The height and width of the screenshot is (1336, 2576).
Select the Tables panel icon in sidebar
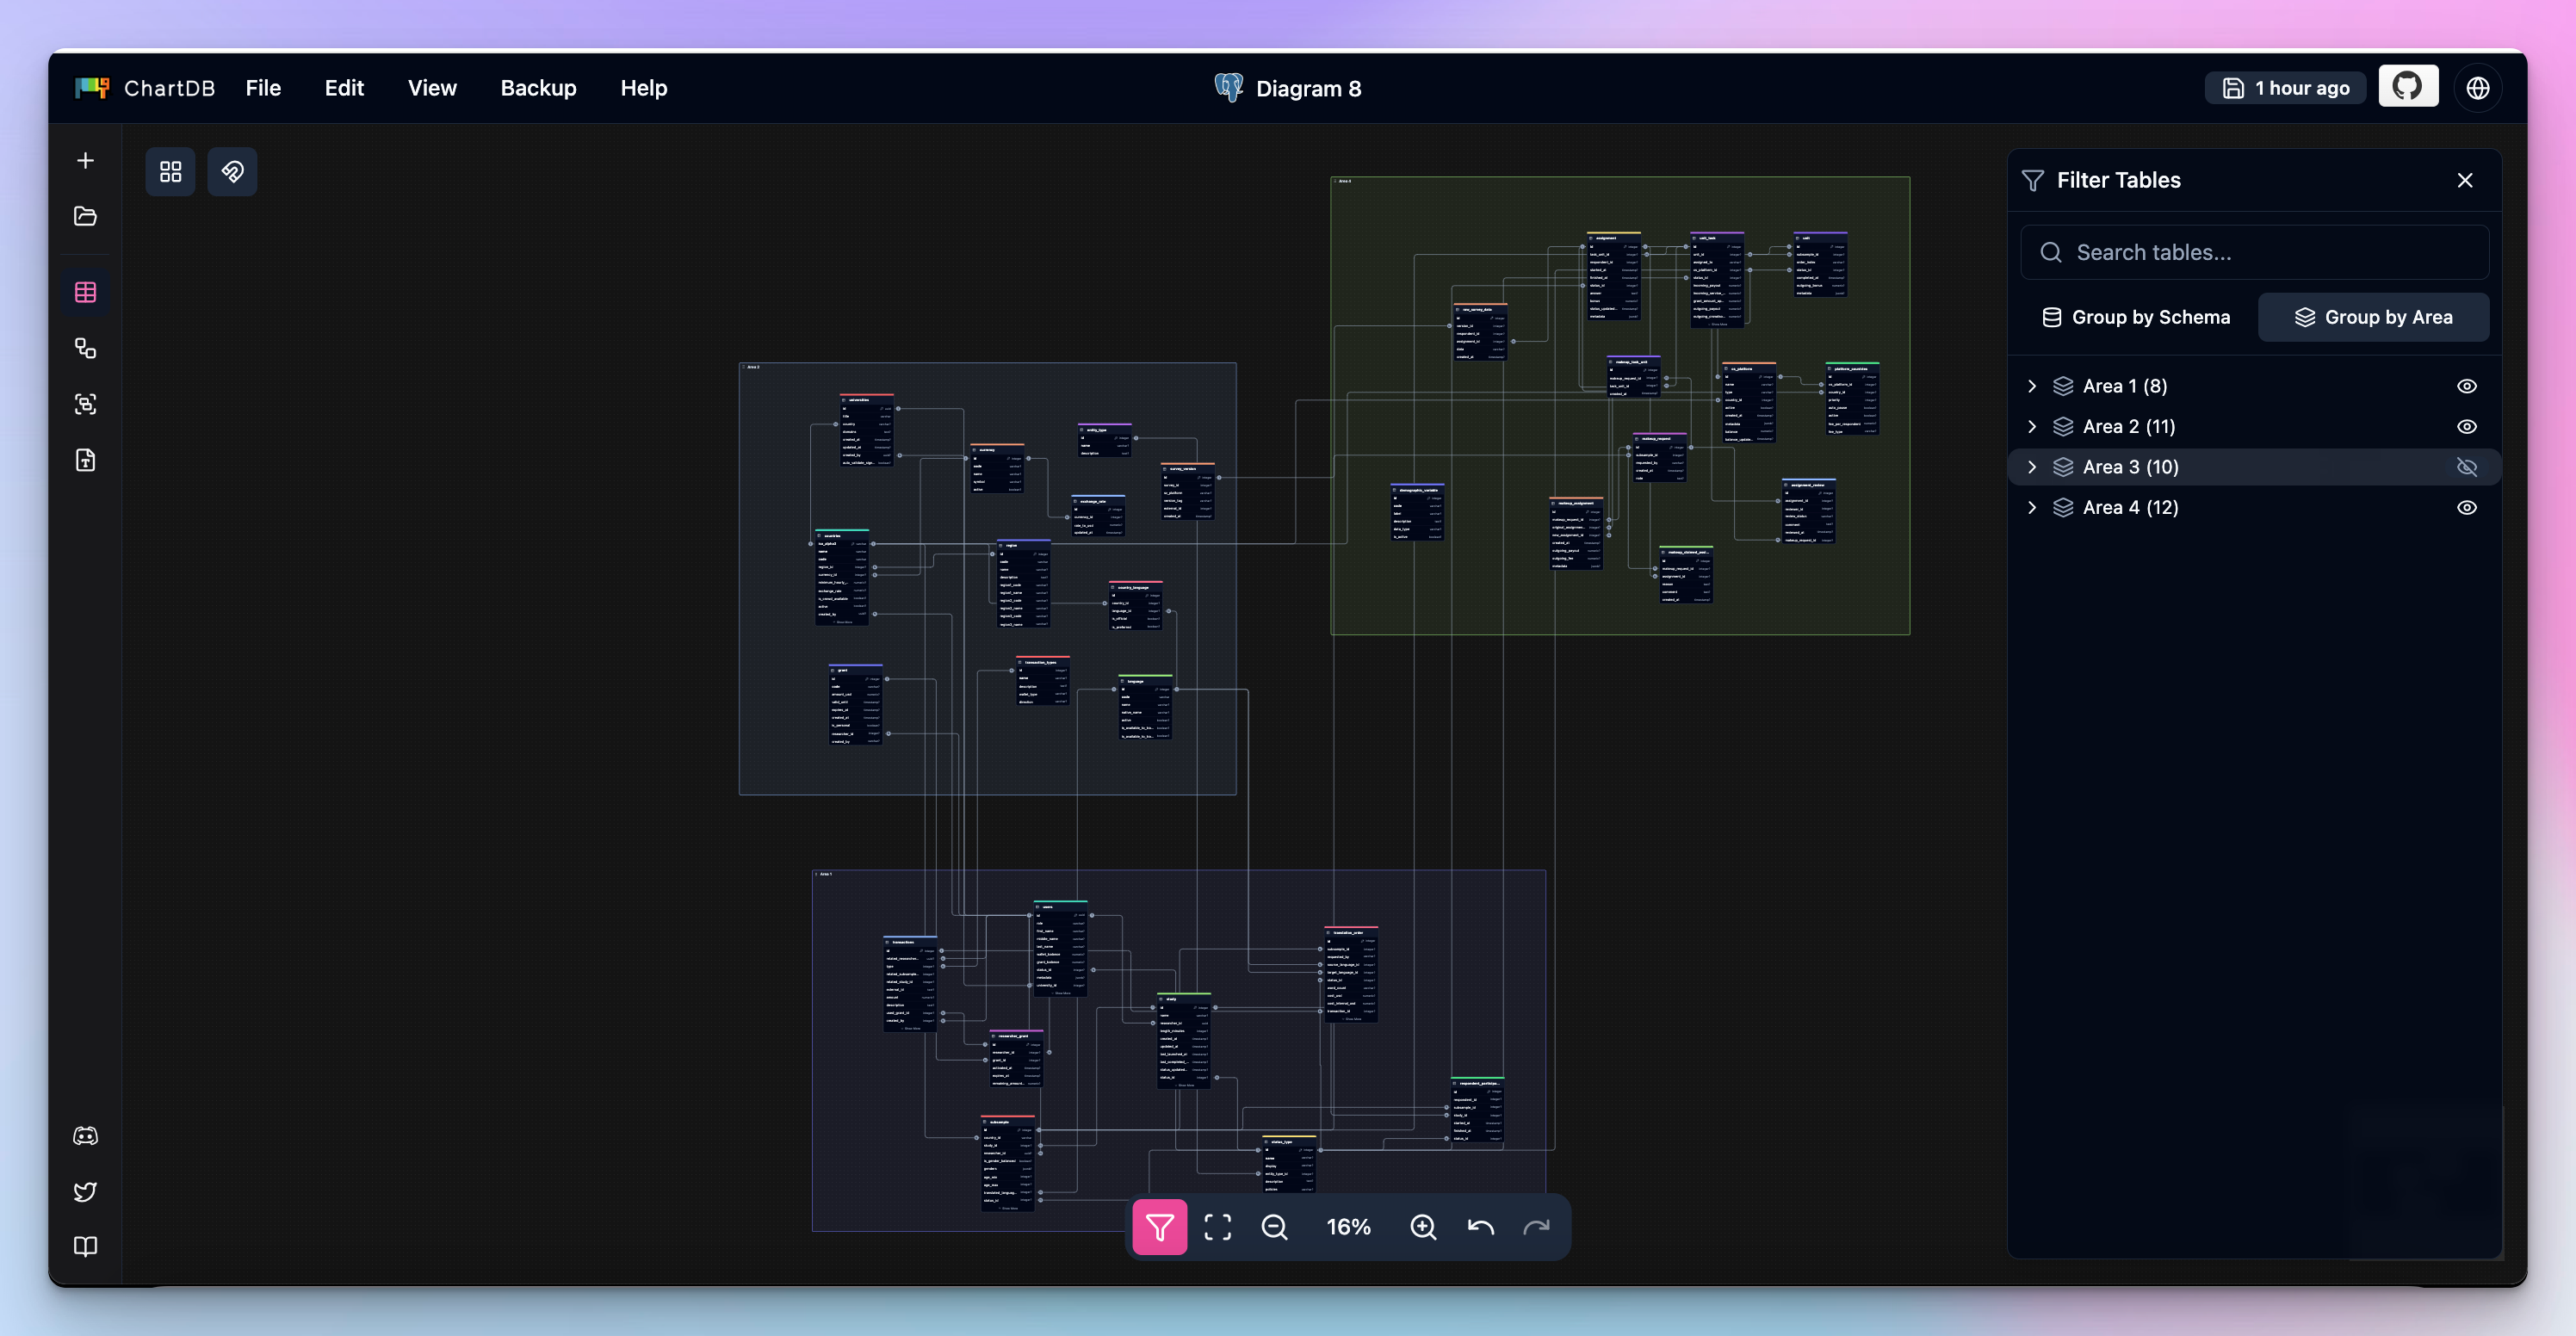coord(85,292)
